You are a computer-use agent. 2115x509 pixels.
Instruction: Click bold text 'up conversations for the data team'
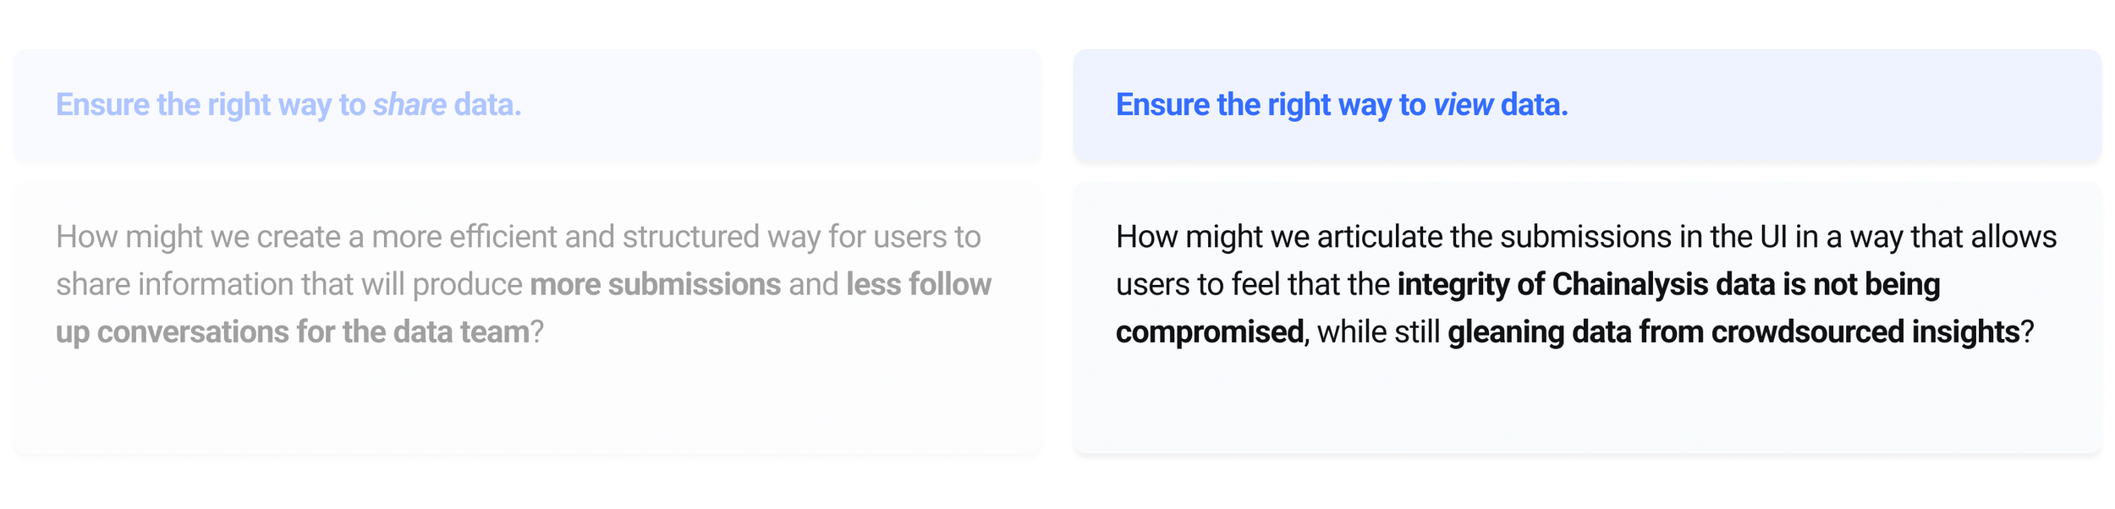tap(293, 332)
